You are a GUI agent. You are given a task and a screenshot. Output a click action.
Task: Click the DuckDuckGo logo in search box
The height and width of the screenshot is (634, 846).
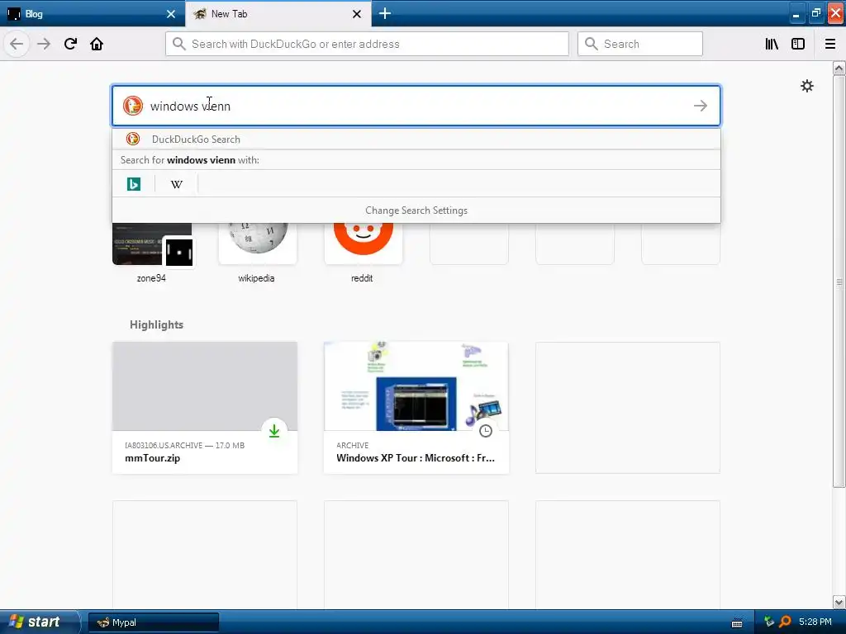133,106
